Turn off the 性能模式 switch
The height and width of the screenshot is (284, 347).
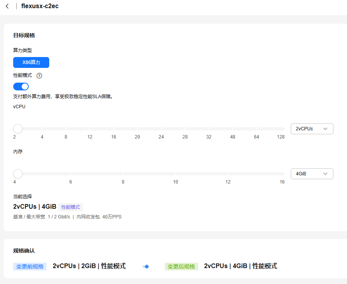(x=21, y=87)
